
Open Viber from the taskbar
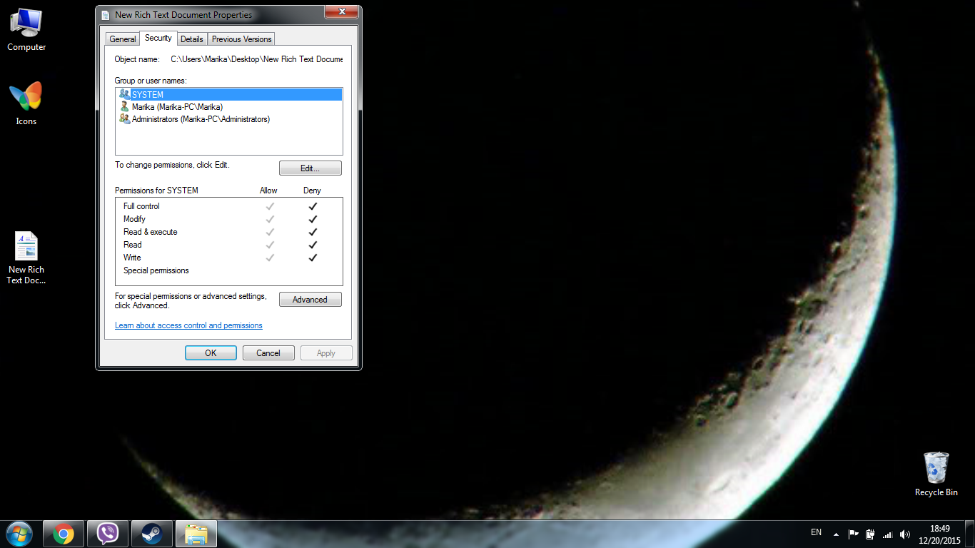click(x=107, y=534)
